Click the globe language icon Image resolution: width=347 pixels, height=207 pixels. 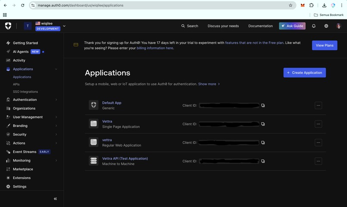pyautogui.click(x=326, y=26)
